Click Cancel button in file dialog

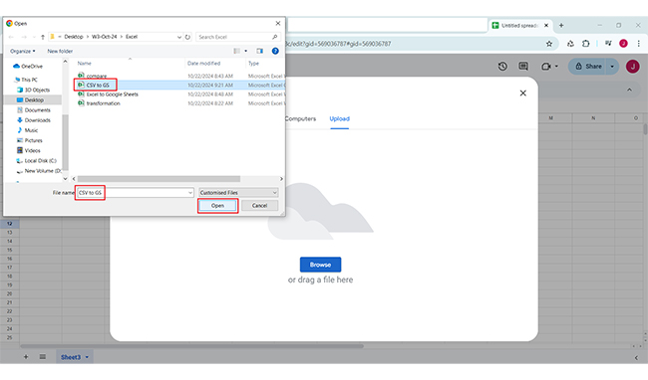259,206
